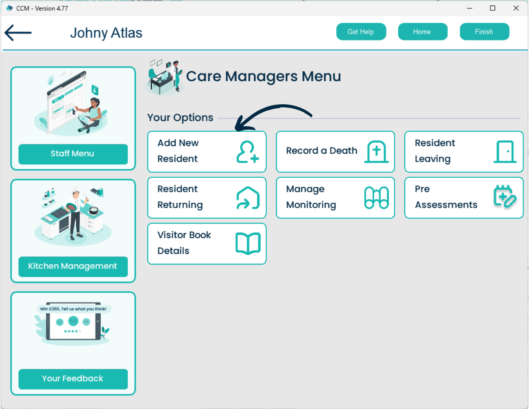Screen dimensions: 529x409
Task: Click the feedback tablet illustration thumbnail
Action: coord(73,323)
